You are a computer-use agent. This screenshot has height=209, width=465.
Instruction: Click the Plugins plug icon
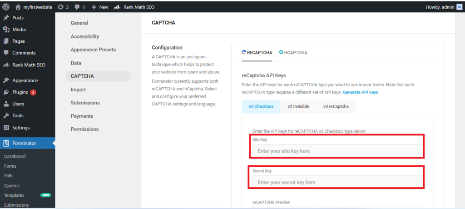click(5, 92)
